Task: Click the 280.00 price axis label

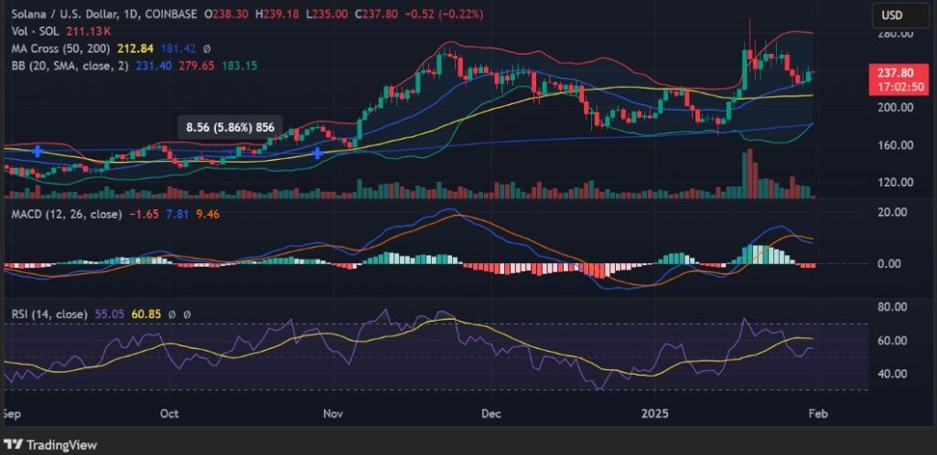Action: (895, 34)
